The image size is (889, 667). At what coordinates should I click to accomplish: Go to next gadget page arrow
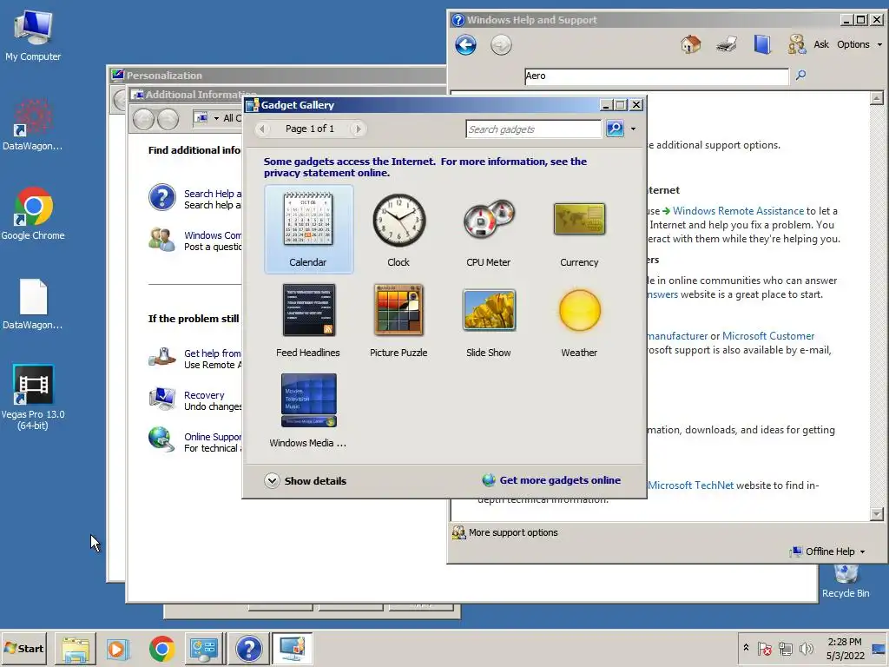tap(358, 129)
